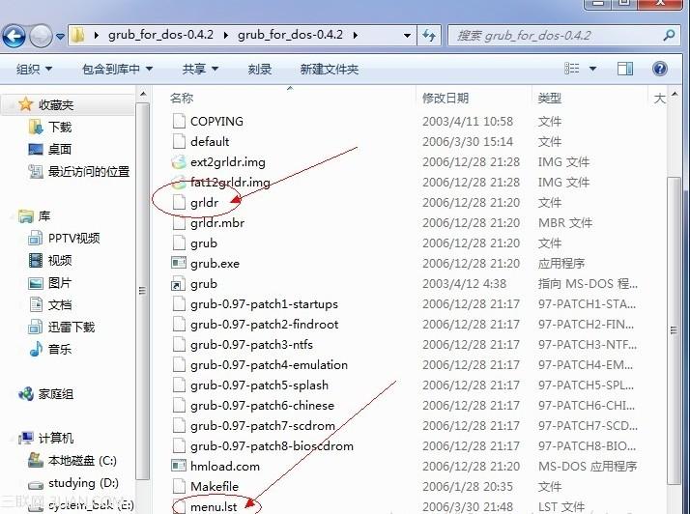
Task: Open the 包含到库中 menu
Action: pyautogui.click(x=118, y=70)
